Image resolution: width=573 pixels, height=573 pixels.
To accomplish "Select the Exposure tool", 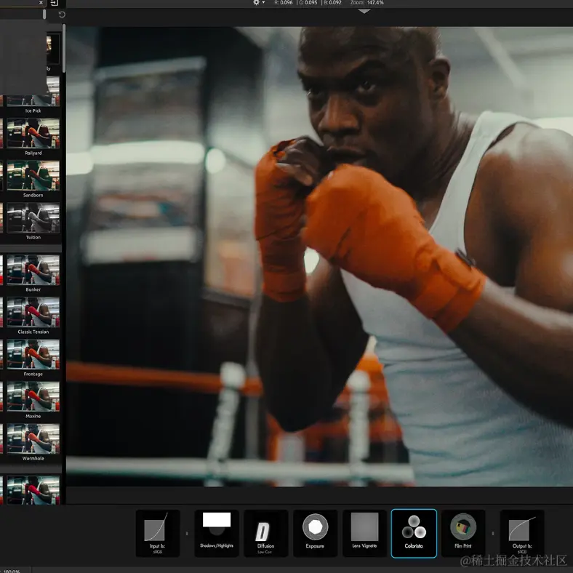I will 315,533.
